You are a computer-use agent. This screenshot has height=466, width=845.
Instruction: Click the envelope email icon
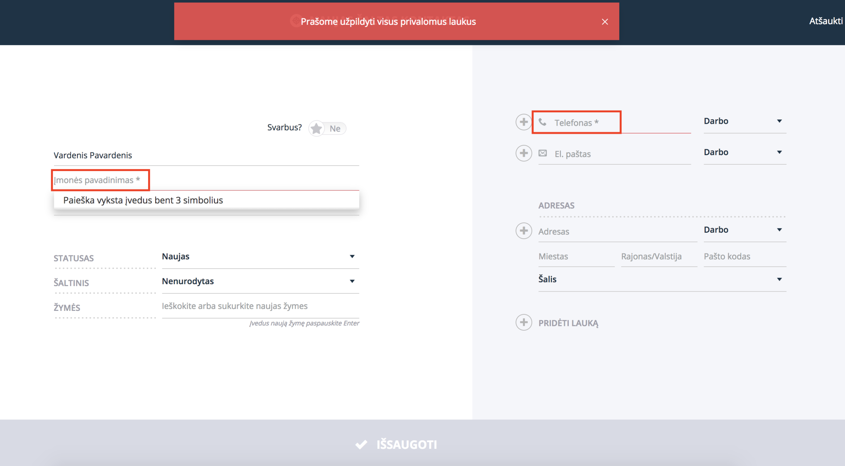pyautogui.click(x=542, y=153)
